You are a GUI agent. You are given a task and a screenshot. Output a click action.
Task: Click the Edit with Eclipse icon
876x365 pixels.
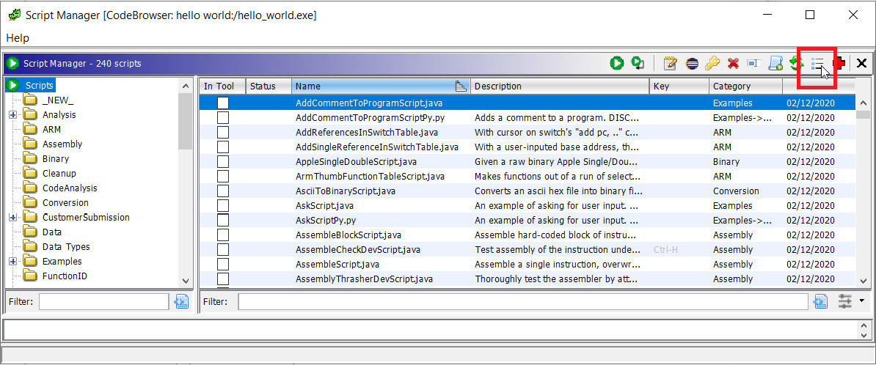click(692, 63)
